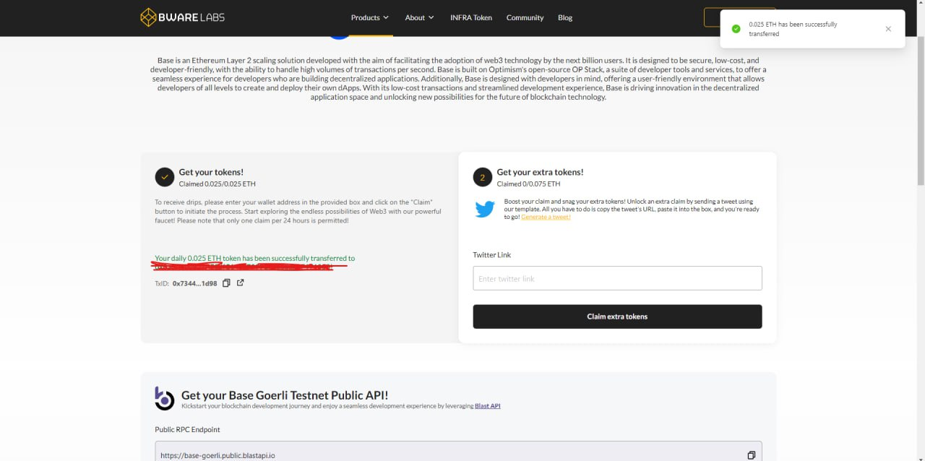Click the page's vertical scrollbar

click(919, 108)
